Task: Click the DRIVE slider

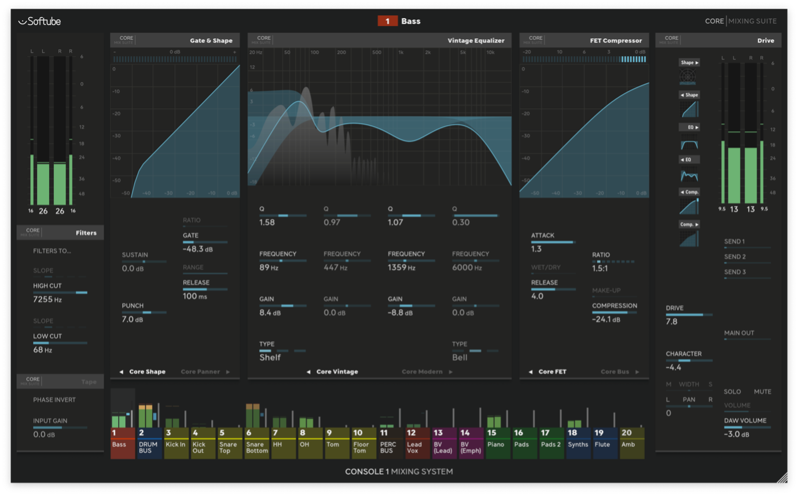Action: [689, 315]
